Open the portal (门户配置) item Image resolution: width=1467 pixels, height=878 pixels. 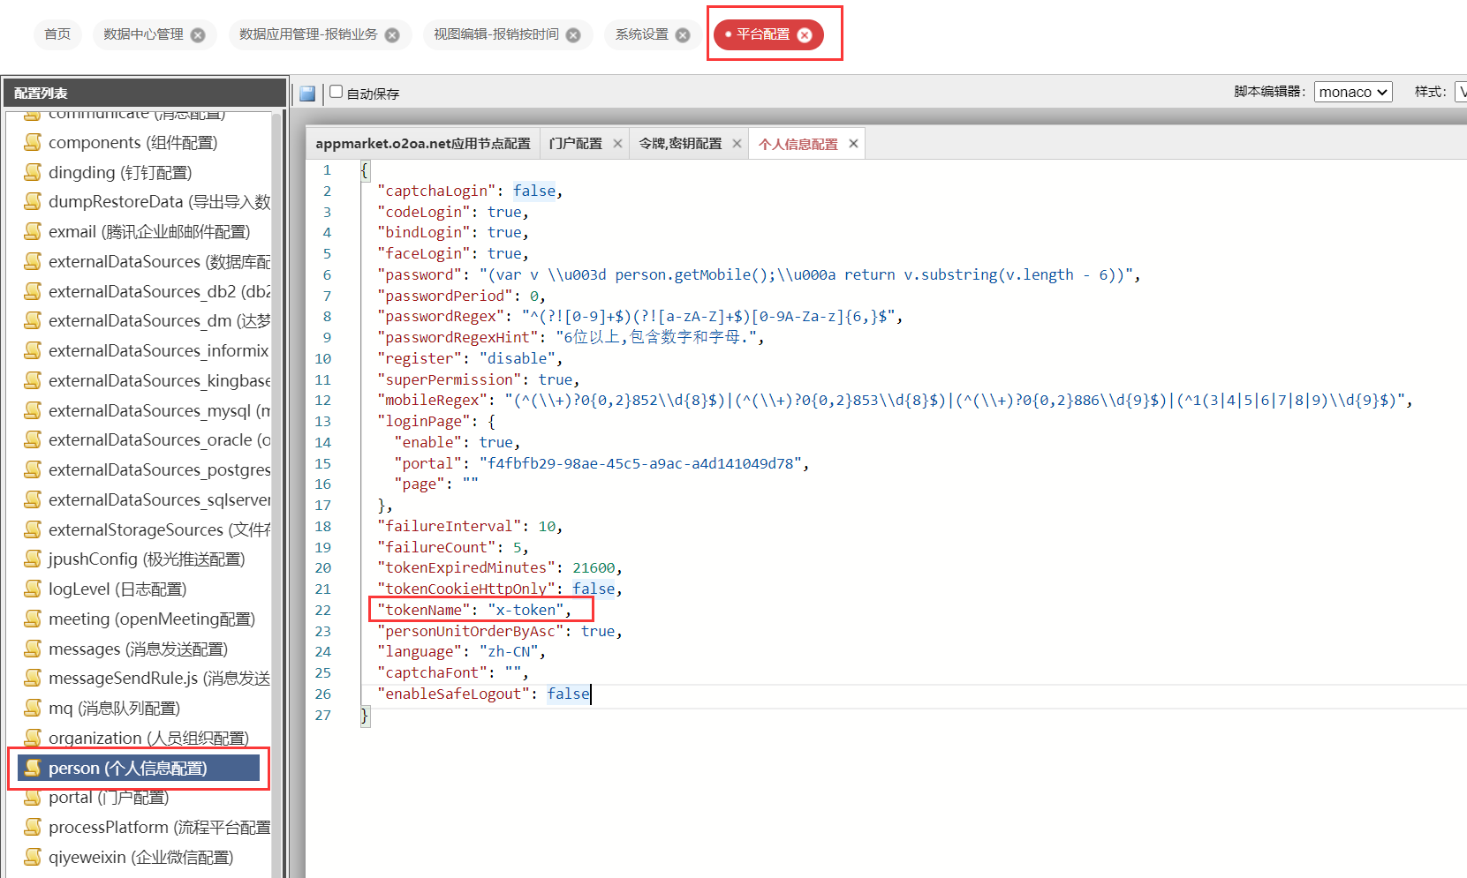point(108,798)
